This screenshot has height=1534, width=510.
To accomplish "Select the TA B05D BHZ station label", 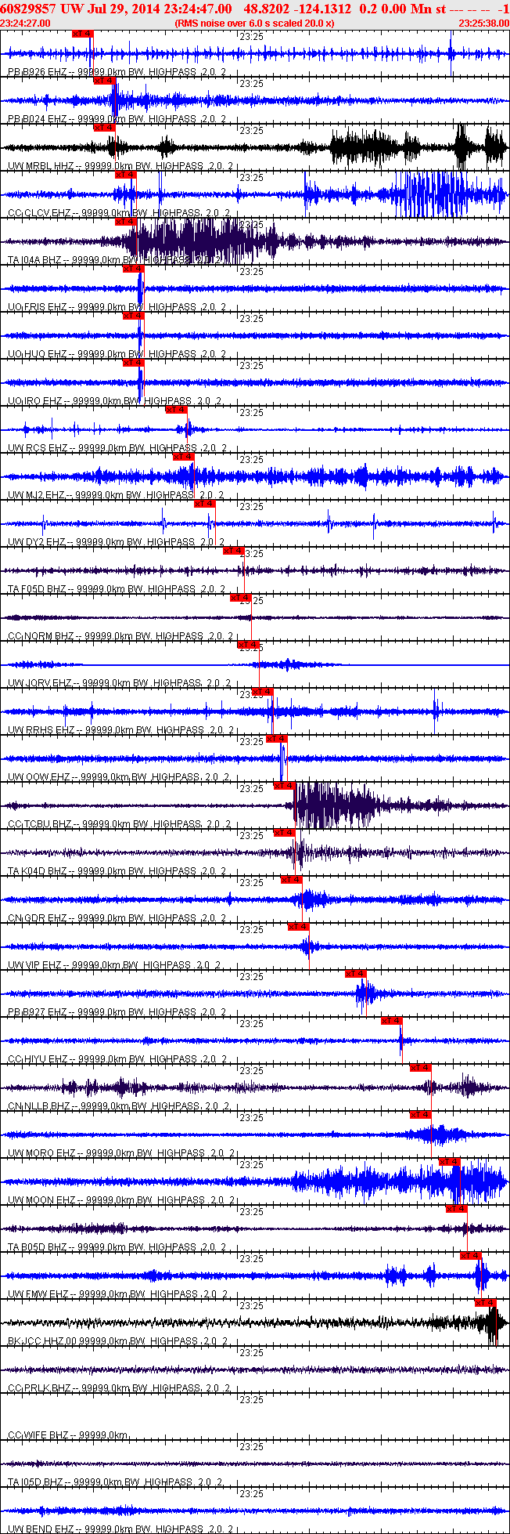I will coord(117,1247).
